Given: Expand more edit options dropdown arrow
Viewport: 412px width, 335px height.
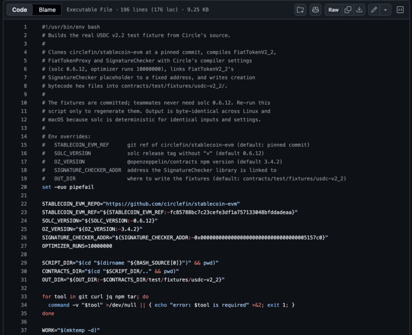Looking at the screenshot, I should (x=385, y=10).
